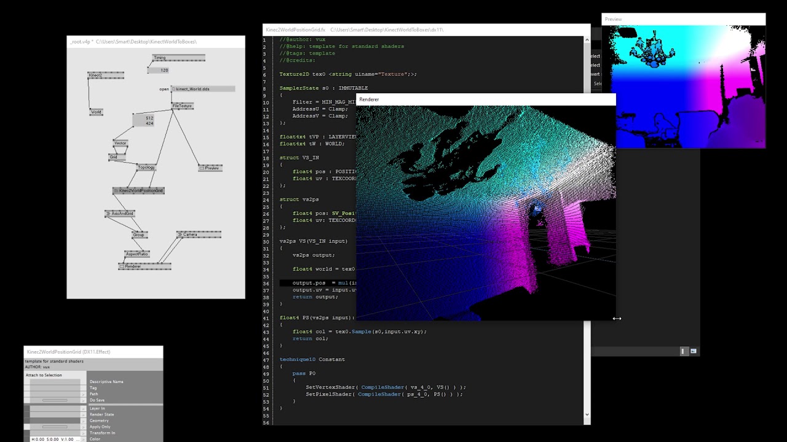Click the kinect_World.dds filename box
Viewport: 787px width, 442px height.
[x=204, y=89]
